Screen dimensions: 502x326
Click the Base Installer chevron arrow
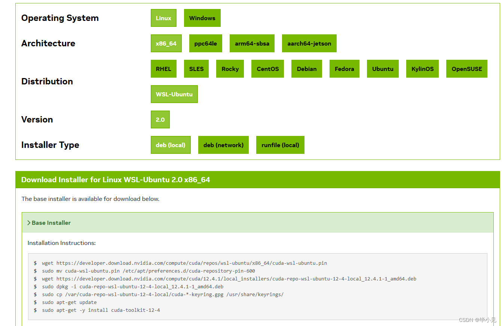[29, 223]
